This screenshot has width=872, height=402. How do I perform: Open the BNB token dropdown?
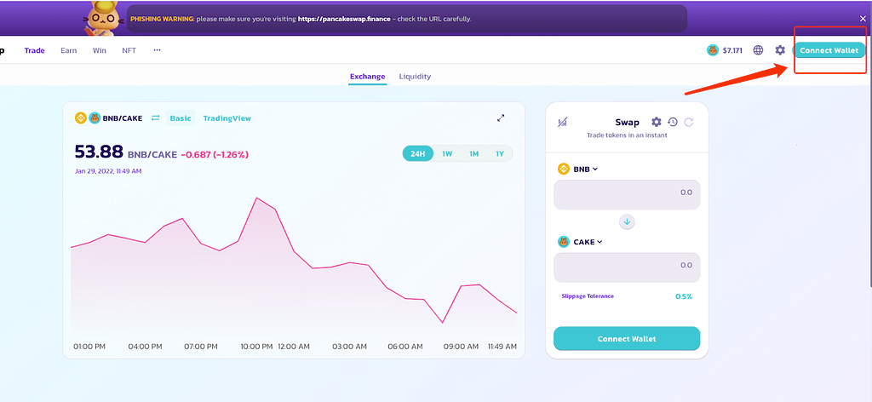[578, 169]
